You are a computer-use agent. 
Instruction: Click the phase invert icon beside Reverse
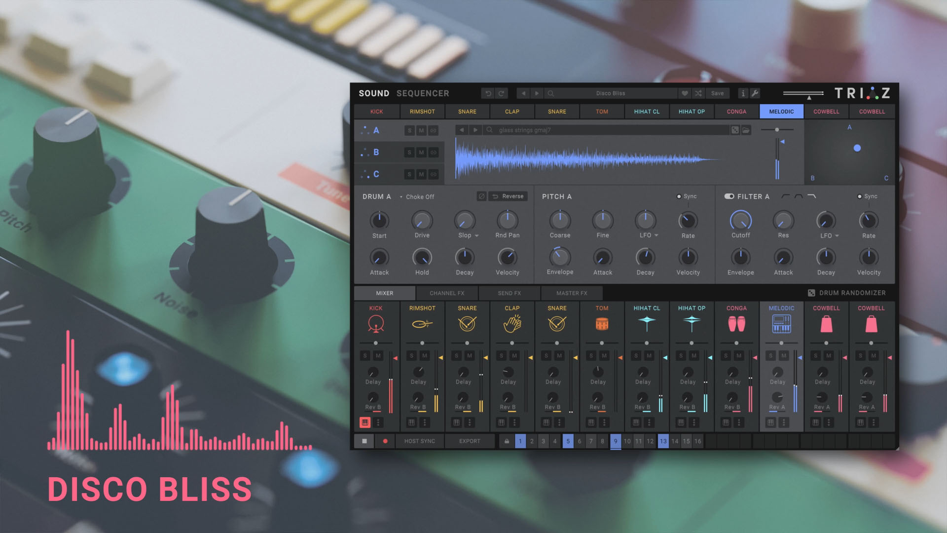click(x=481, y=196)
